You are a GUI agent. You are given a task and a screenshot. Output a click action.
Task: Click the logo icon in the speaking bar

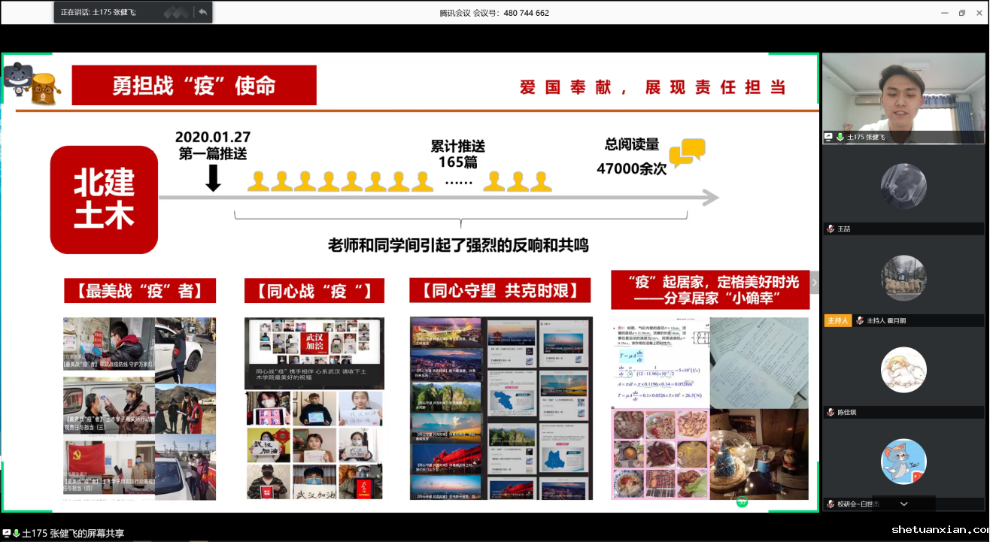click(175, 12)
